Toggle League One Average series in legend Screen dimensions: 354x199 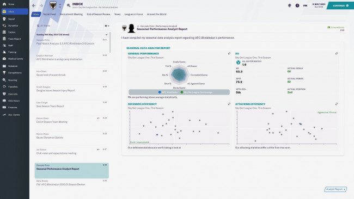(196, 92)
